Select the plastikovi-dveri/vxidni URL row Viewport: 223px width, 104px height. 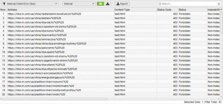tap(36, 94)
